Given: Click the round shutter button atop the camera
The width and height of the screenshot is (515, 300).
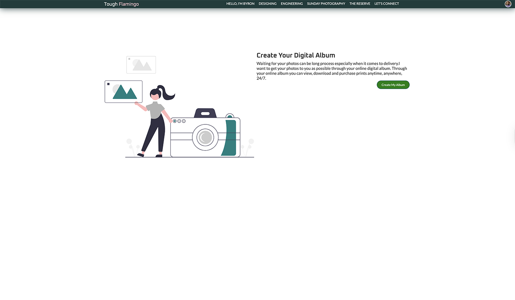Looking at the screenshot, I should point(230,116).
